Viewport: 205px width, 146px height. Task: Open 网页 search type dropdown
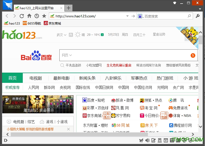click(67, 55)
